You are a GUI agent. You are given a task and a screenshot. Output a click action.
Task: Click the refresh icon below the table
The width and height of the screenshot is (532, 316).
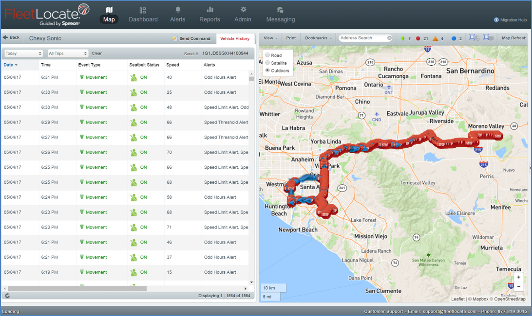tap(7, 296)
